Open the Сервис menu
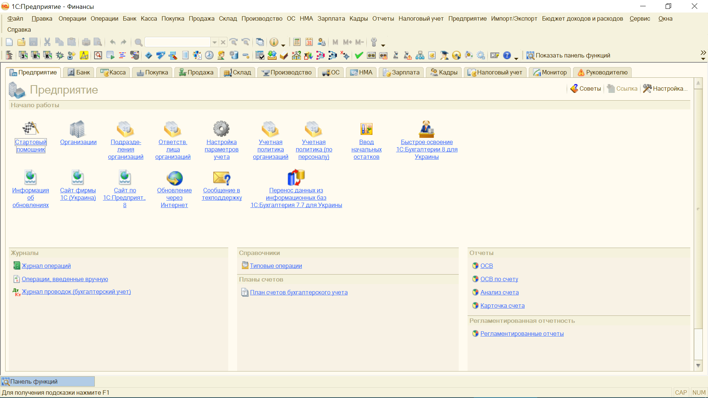 640,18
